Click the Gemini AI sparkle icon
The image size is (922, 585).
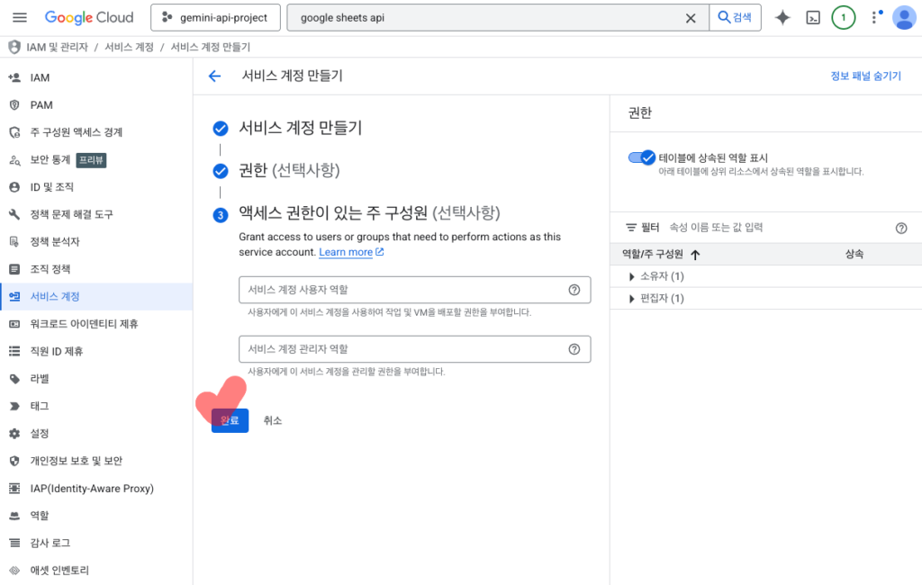pos(782,18)
